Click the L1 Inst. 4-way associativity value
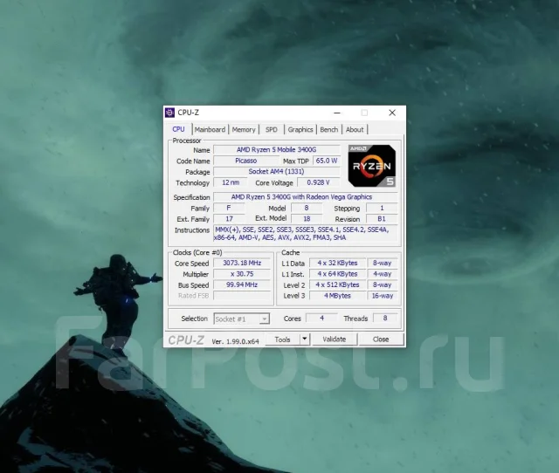This screenshot has width=559, height=473. point(383,274)
